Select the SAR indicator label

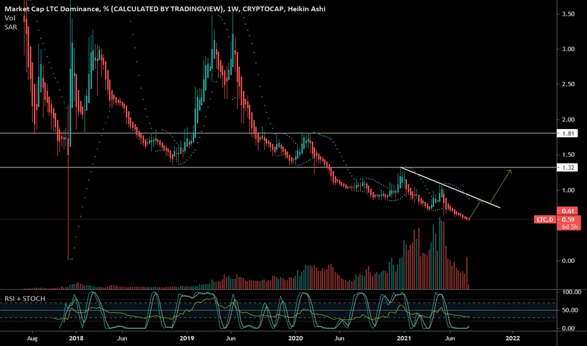coord(11,27)
